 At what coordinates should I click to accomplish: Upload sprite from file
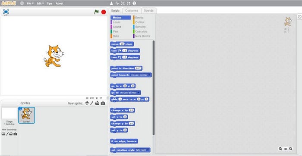[97, 103]
